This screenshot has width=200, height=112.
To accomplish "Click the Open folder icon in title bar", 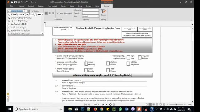I will [12, 2].
